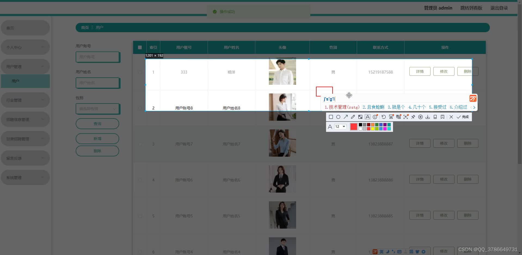Focus the 用户账号 search input field
This screenshot has width=522, height=255.
coord(97,57)
